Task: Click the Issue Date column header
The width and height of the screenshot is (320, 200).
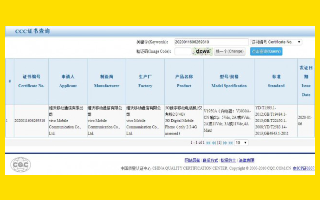Action: (306, 81)
